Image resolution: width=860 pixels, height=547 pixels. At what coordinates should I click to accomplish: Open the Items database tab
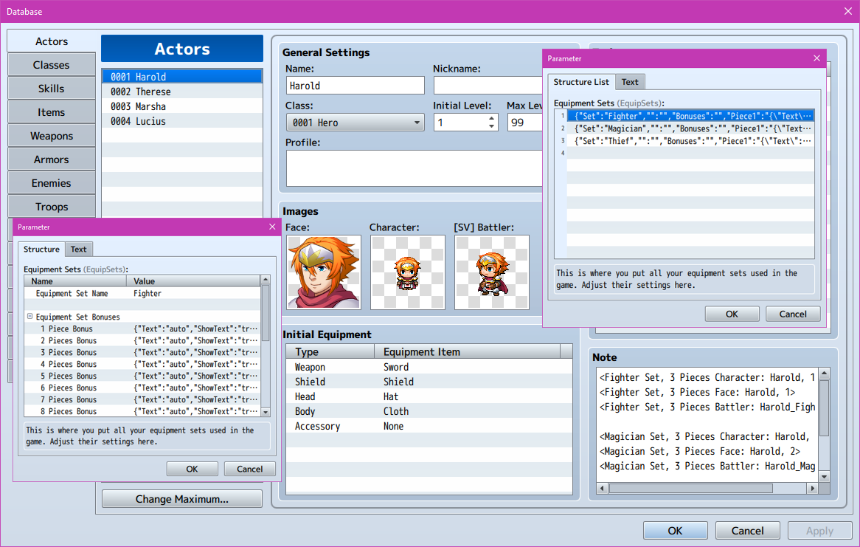click(x=52, y=112)
